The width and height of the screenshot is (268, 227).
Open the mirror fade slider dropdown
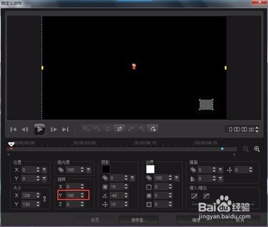click(x=220, y=179)
